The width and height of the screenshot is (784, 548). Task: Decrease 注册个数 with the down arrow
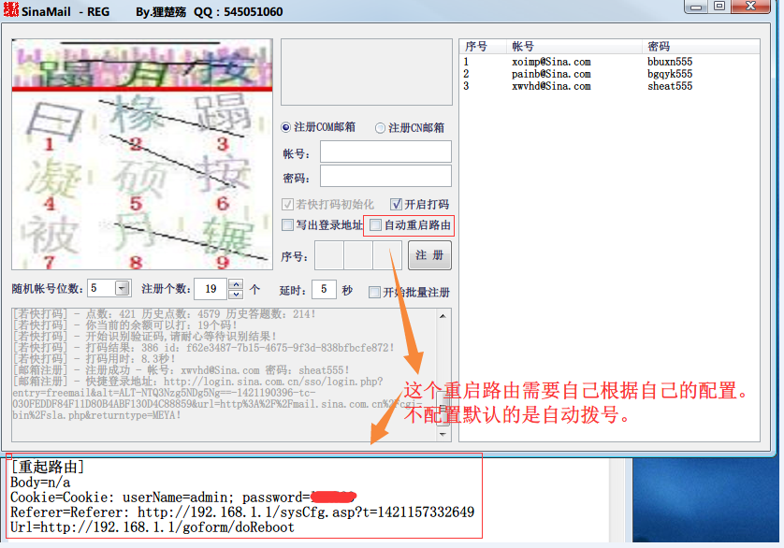pyautogui.click(x=236, y=294)
